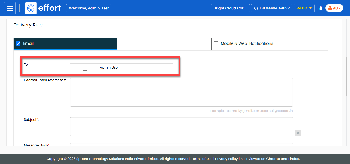Focus the External Email Addresses text area
Image resolution: width=350 pixels, height=164 pixels.
click(x=181, y=92)
